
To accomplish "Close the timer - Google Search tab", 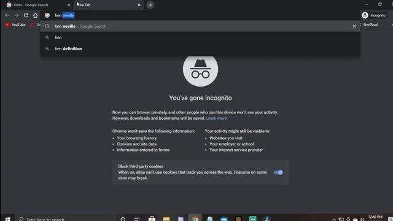I will (69, 5).
